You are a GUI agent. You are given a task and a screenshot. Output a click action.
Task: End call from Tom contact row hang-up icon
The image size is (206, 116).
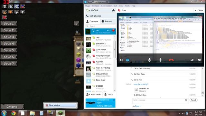[x=114, y=30]
